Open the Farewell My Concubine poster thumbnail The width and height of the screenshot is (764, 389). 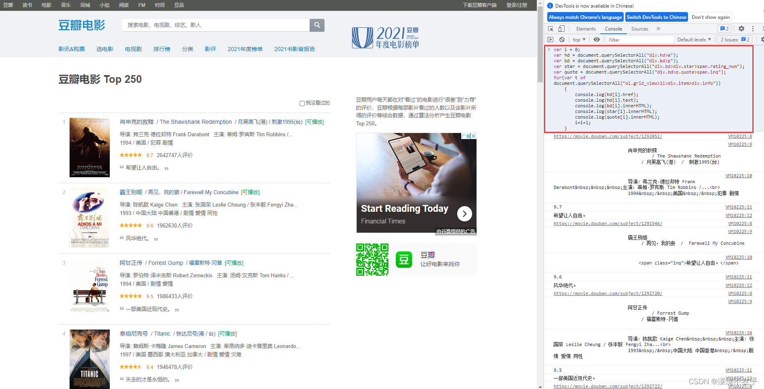[90, 218]
